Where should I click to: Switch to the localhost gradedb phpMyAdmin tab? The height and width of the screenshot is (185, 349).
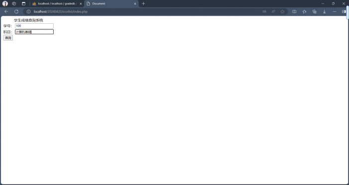[57, 3]
